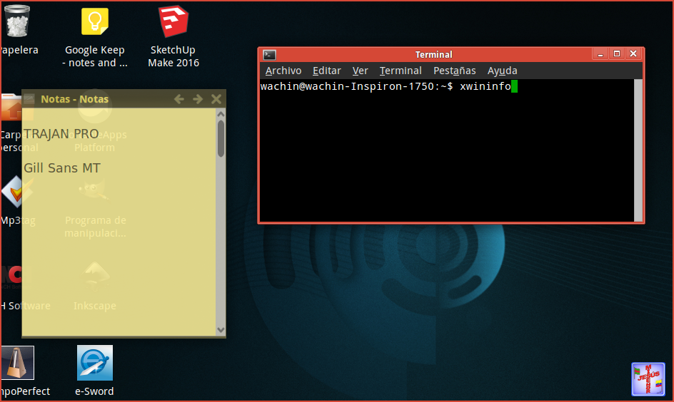This screenshot has height=402, width=674.
Task: Click the Notas scrollbar thumb
Action: (221, 138)
